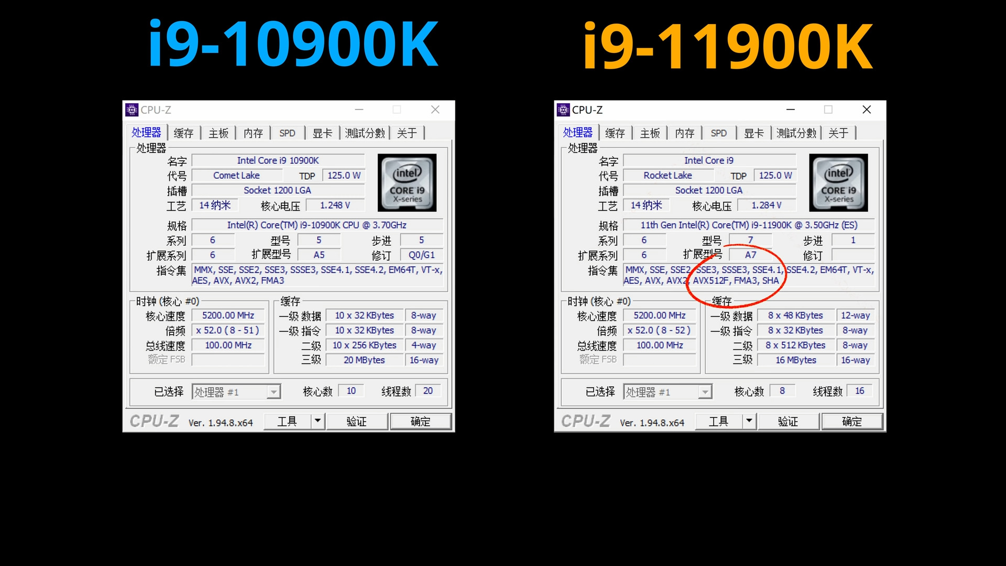Open the SPD tab in the left CPU-Z window
The image size is (1006, 566).
[287, 133]
